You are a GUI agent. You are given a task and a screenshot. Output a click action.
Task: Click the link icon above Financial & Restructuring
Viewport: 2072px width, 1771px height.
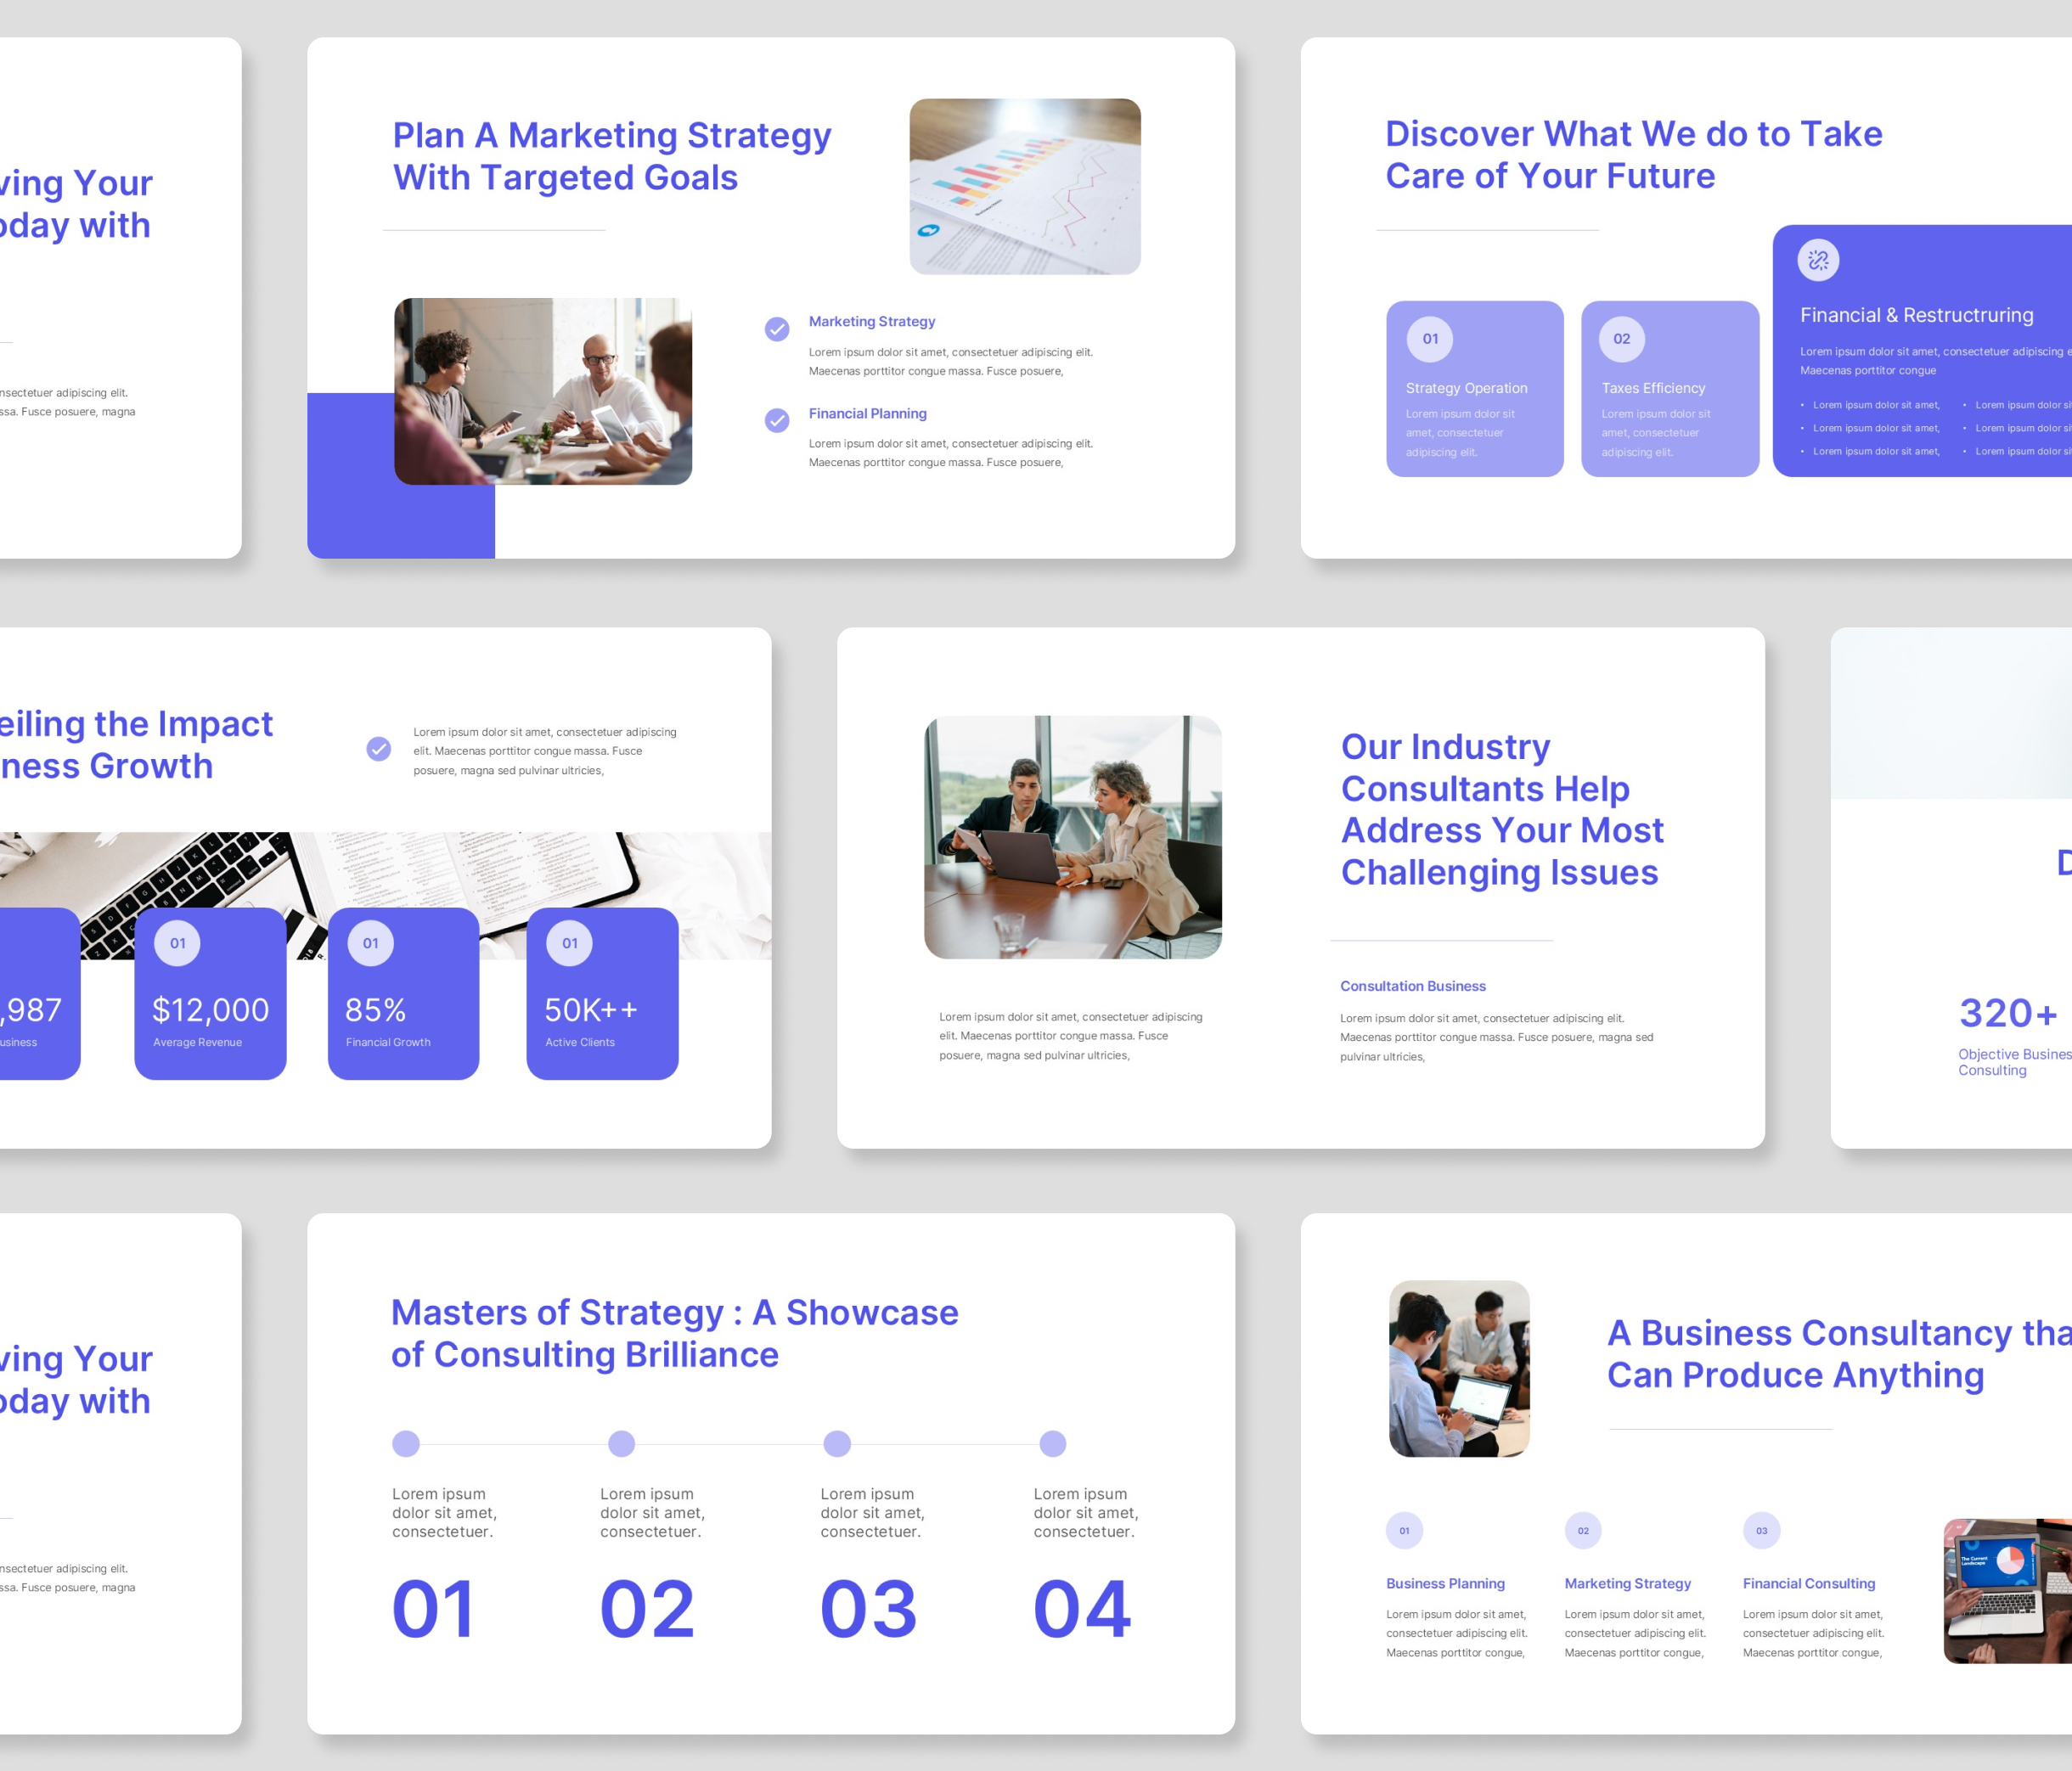tap(1817, 260)
